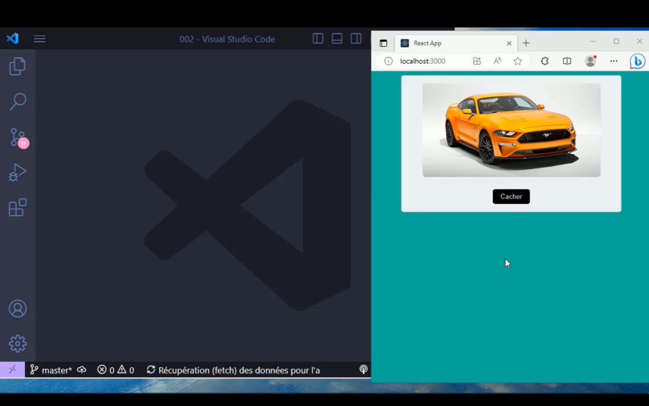Select the Explorer icon in the activity bar
The image size is (649, 406).
pyautogui.click(x=18, y=66)
